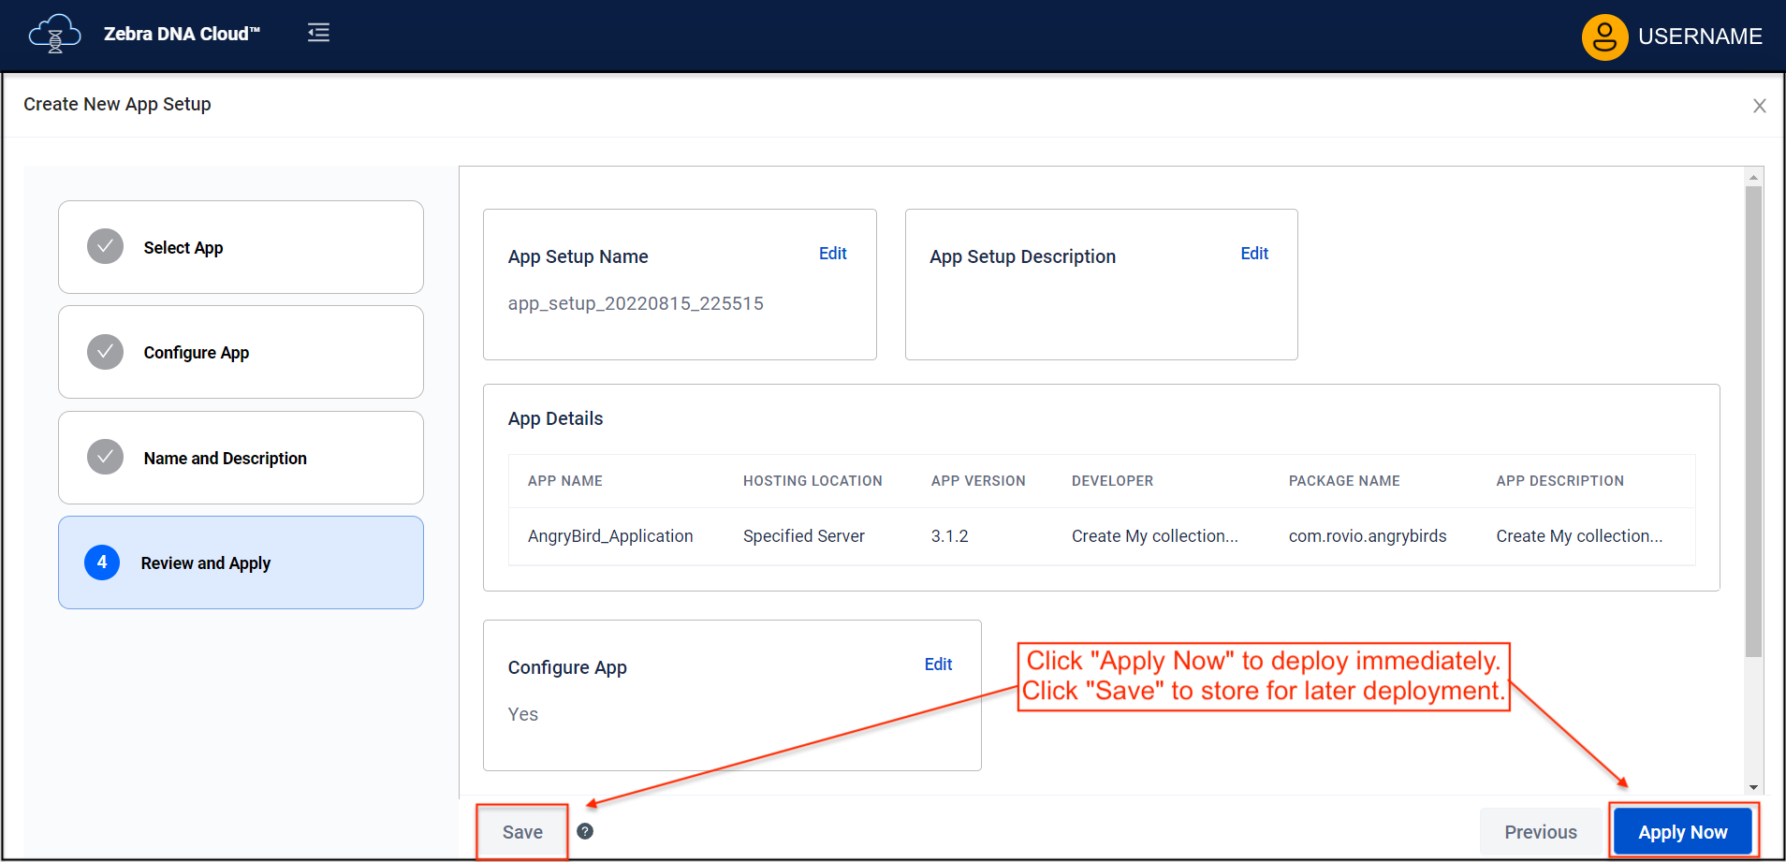Edit the App Setup Name
The image size is (1786, 862).
pyautogui.click(x=832, y=254)
